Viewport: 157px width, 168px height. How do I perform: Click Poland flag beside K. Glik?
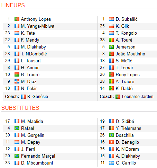(111, 26)
